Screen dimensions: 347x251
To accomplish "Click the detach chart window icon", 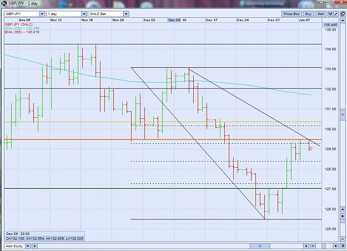I will click(x=343, y=14).
